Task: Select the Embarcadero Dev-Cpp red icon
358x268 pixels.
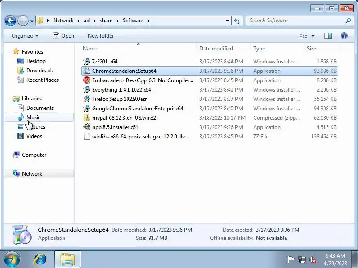Action: click(87, 80)
